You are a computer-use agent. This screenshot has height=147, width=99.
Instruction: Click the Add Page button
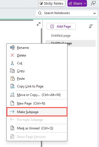(x=61, y=26)
